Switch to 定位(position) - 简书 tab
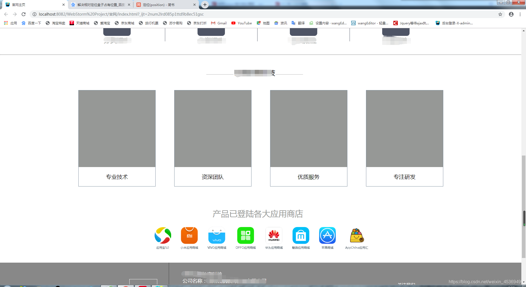 pos(166,5)
